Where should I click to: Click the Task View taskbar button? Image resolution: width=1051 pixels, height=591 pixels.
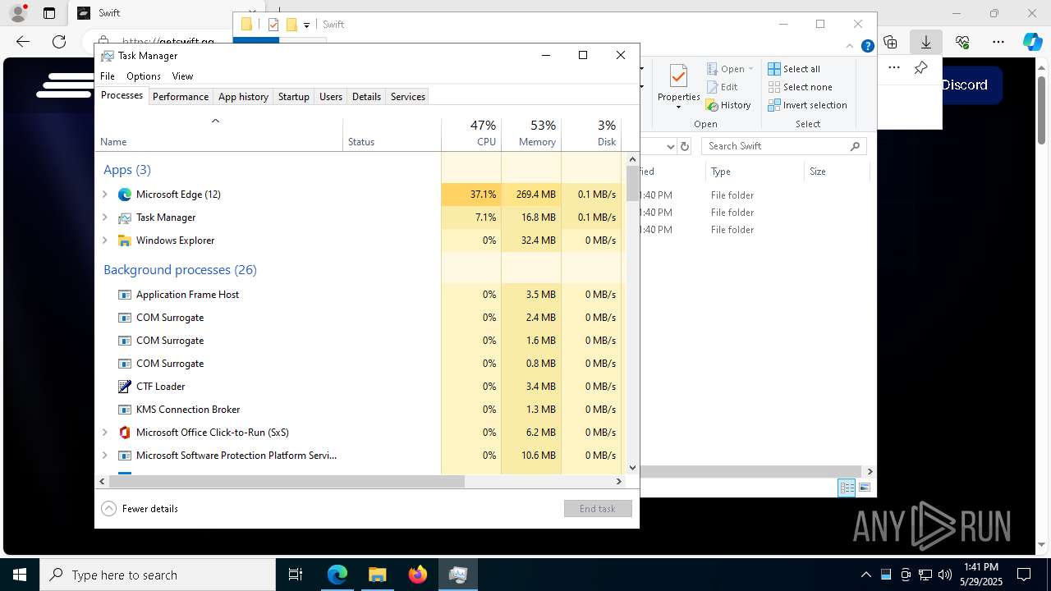coord(296,575)
